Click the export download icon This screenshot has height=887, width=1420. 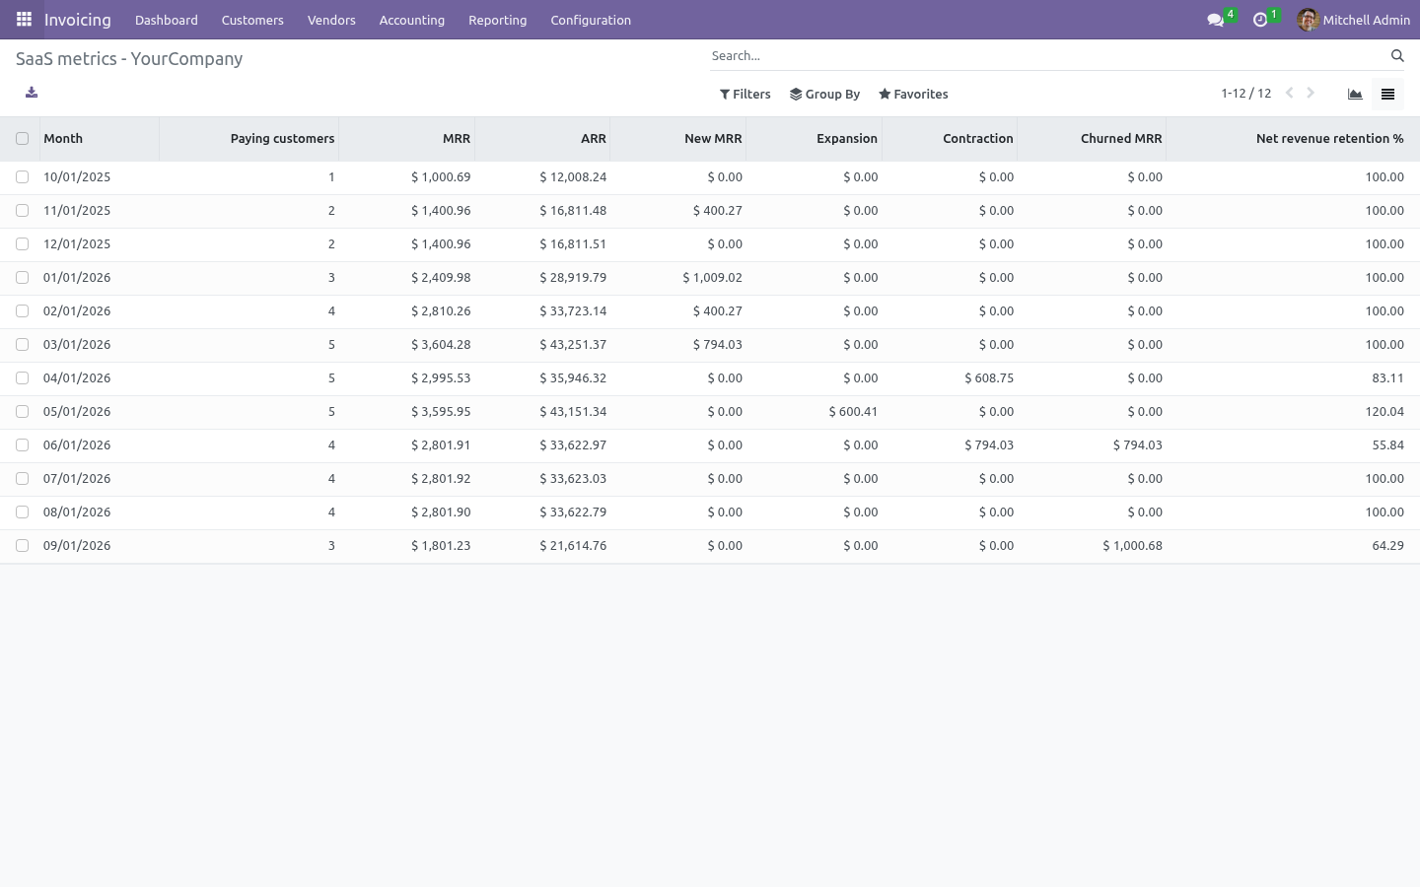coord(32,93)
